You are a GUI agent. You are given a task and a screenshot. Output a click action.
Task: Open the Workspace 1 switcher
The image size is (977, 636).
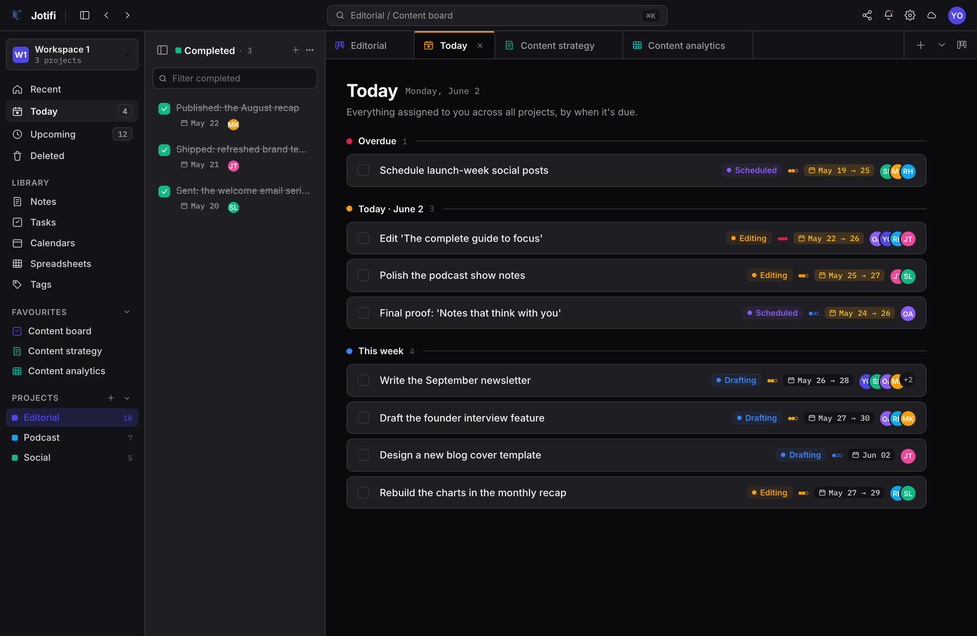pos(72,54)
